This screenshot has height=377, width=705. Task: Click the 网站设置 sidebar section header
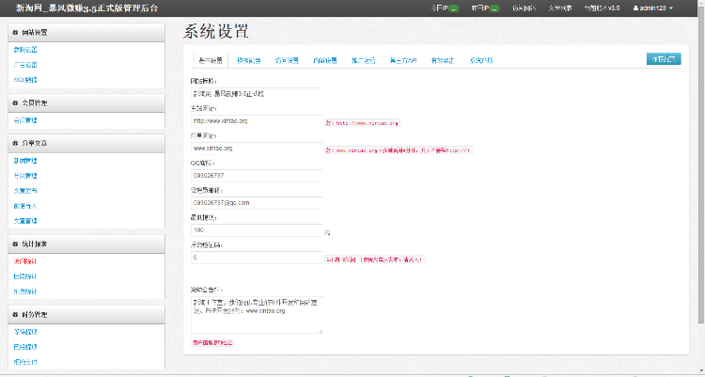pyautogui.click(x=86, y=32)
